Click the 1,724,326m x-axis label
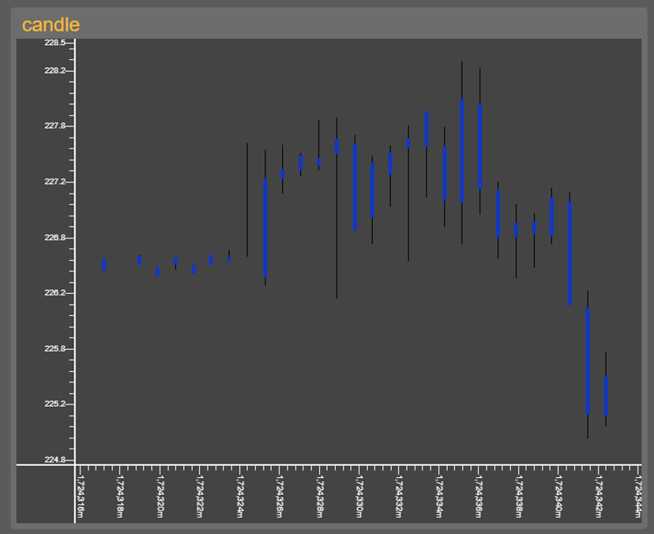This screenshot has height=534, width=654. [280, 496]
